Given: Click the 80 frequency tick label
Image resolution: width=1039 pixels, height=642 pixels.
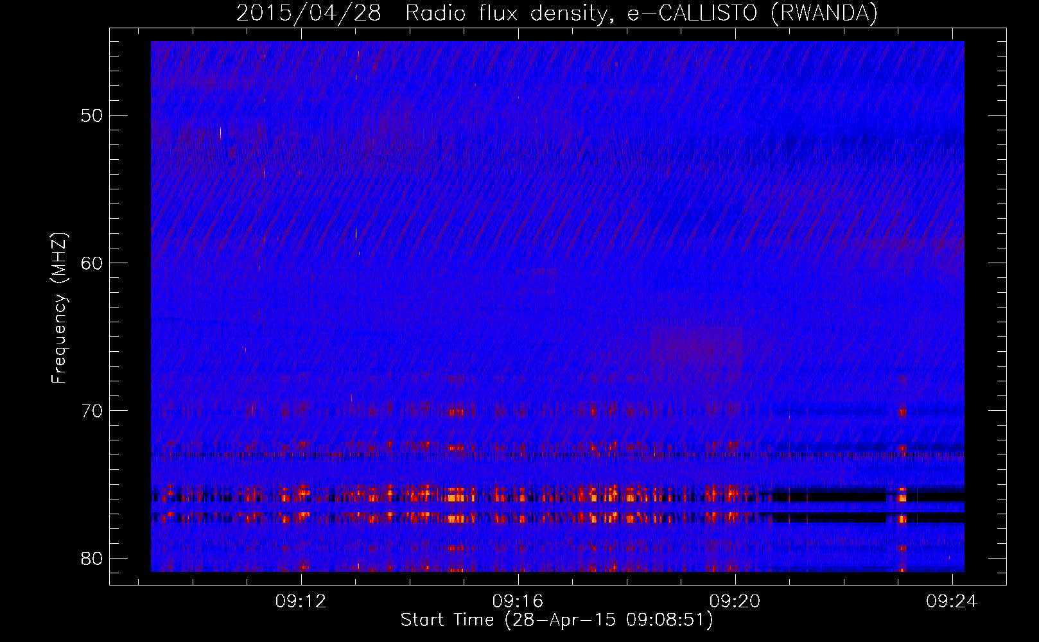Looking at the screenshot, I should pyautogui.click(x=92, y=559).
